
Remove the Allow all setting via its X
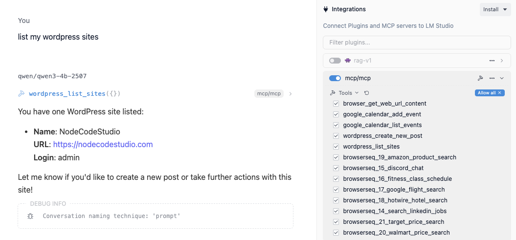tap(500, 93)
